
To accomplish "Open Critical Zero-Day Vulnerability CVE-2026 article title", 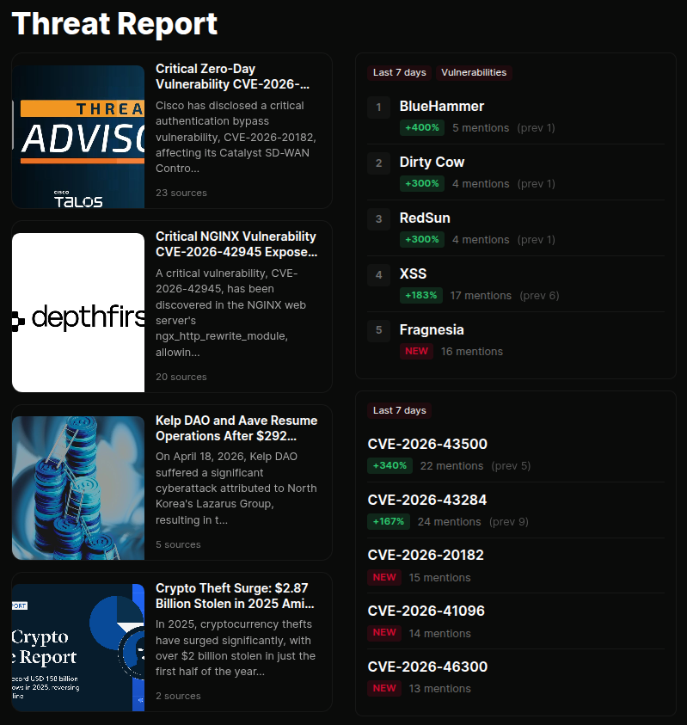I will 232,77.
